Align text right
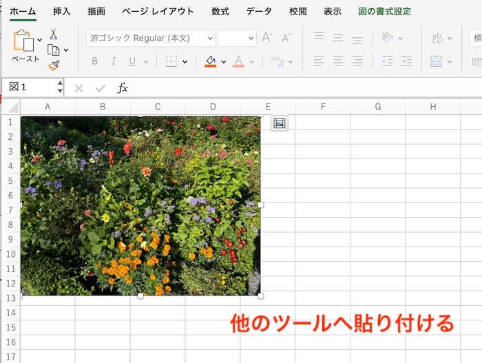The width and height of the screenshot is (482, 363). (x=357, y=61)
